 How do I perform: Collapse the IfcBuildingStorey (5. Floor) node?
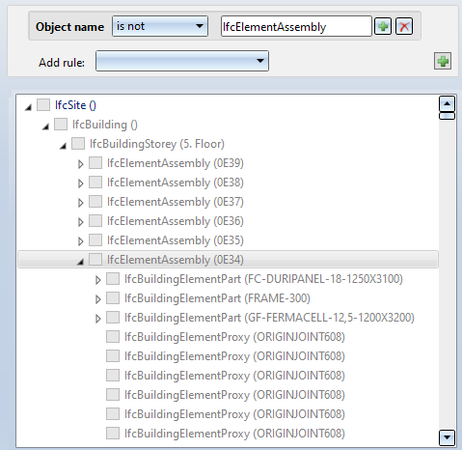click(64, 146)
